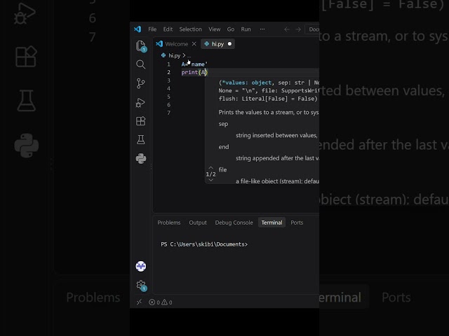Viewport: 449px width, 336px height.
Task: Open the Edit menu
Action: 168,29
